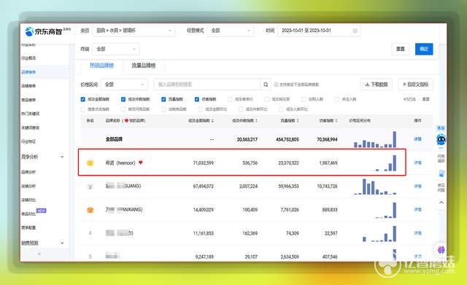
Task: Switch to the 热销品牌榜 tab
Action: click(102, 66)
